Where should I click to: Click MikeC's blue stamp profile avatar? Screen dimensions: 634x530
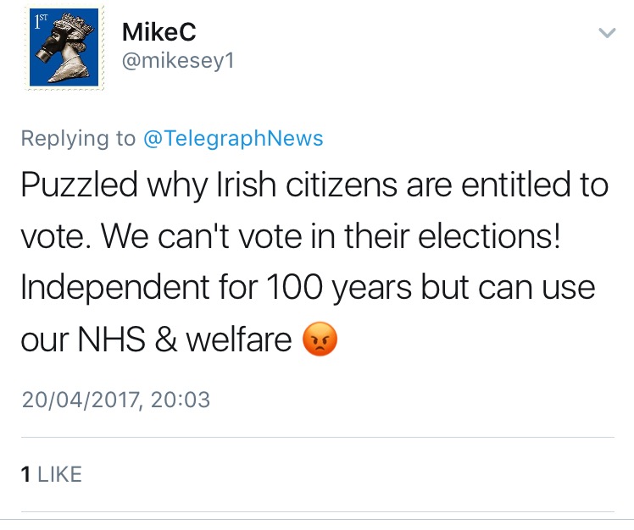click(x=64, y=47)
